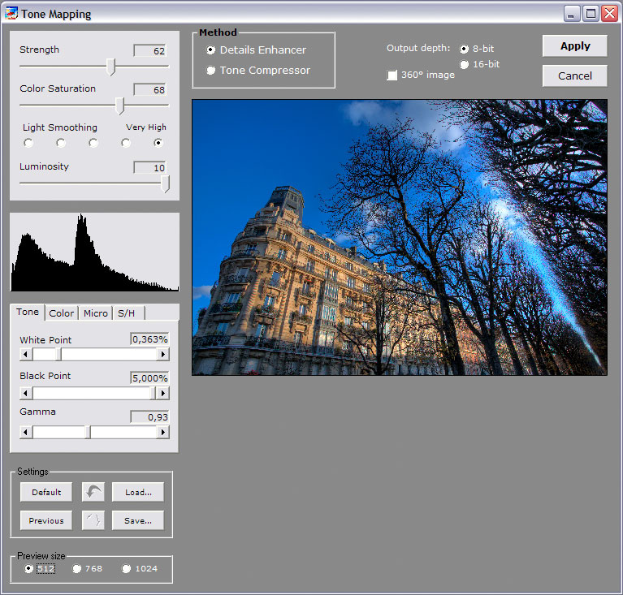
Task: Open the Load... settings dialog
Action: pyautogui.click(x=138, y=492)
